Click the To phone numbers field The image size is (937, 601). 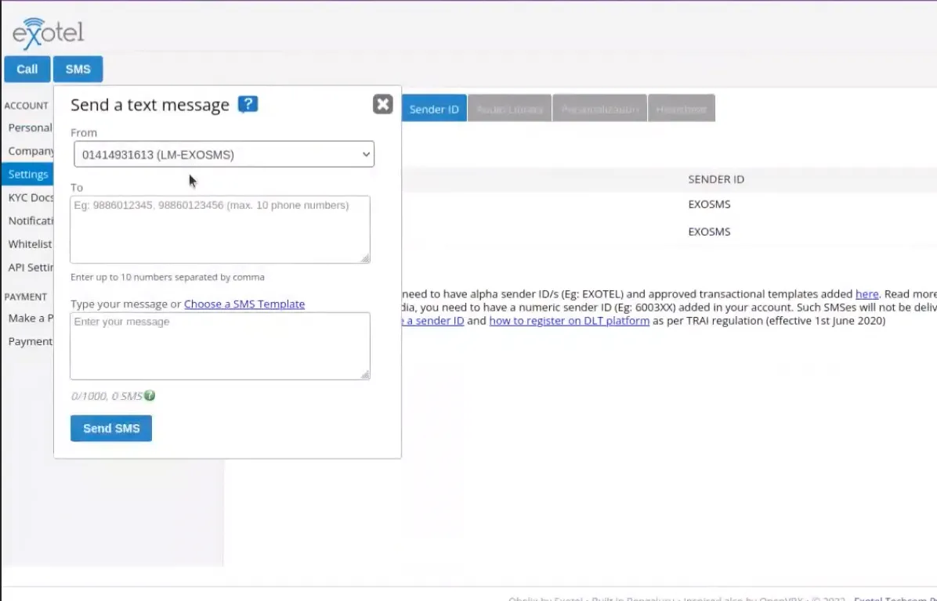click(220, 229)
